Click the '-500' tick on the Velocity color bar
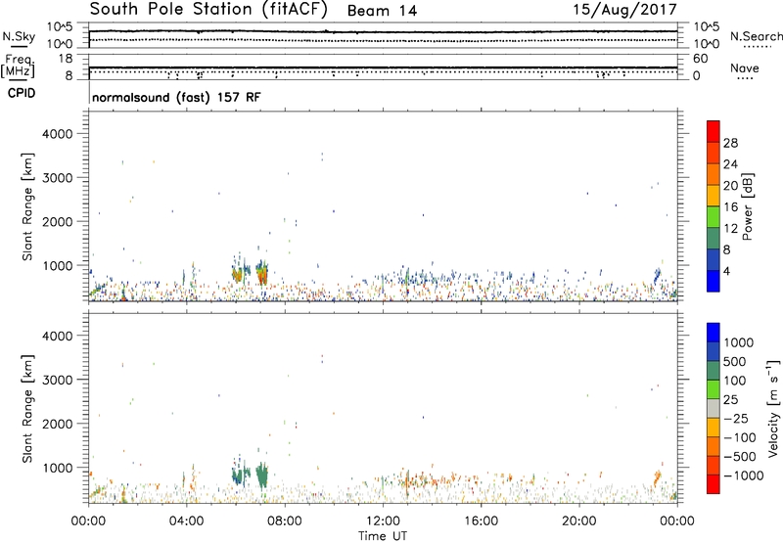 740,456
